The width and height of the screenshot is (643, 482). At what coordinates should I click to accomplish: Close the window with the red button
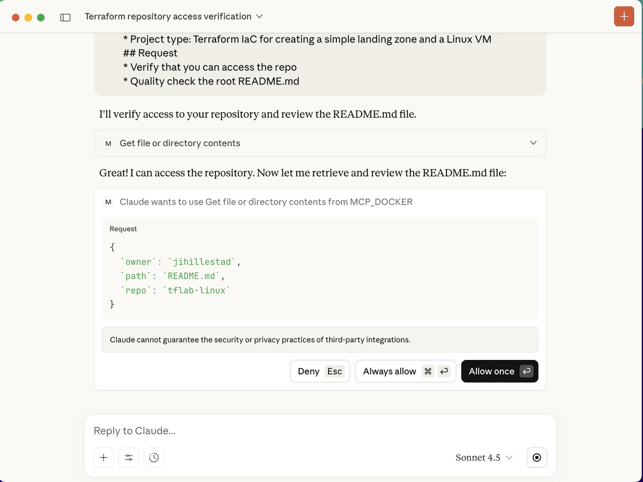tap(16, 17)
